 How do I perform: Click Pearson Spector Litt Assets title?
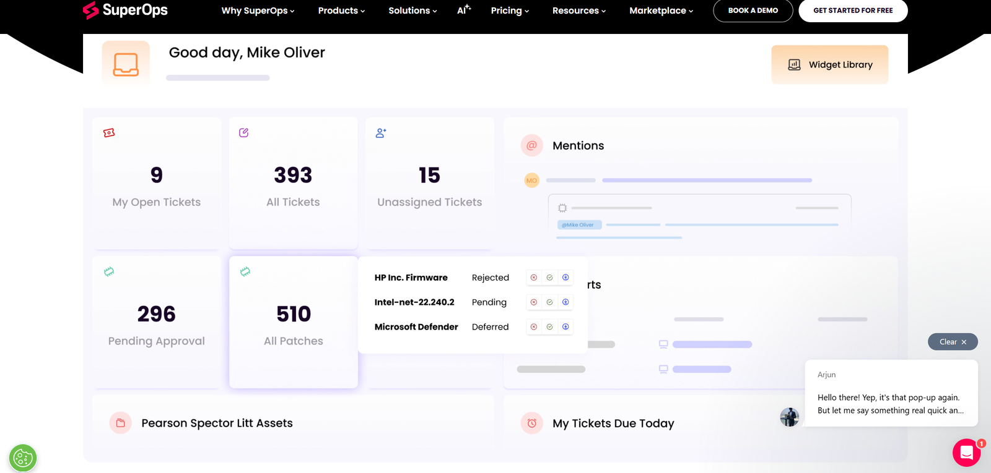217,423
